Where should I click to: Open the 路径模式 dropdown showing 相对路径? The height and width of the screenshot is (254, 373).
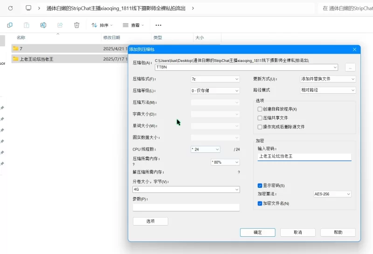click(x=328, y=90)
